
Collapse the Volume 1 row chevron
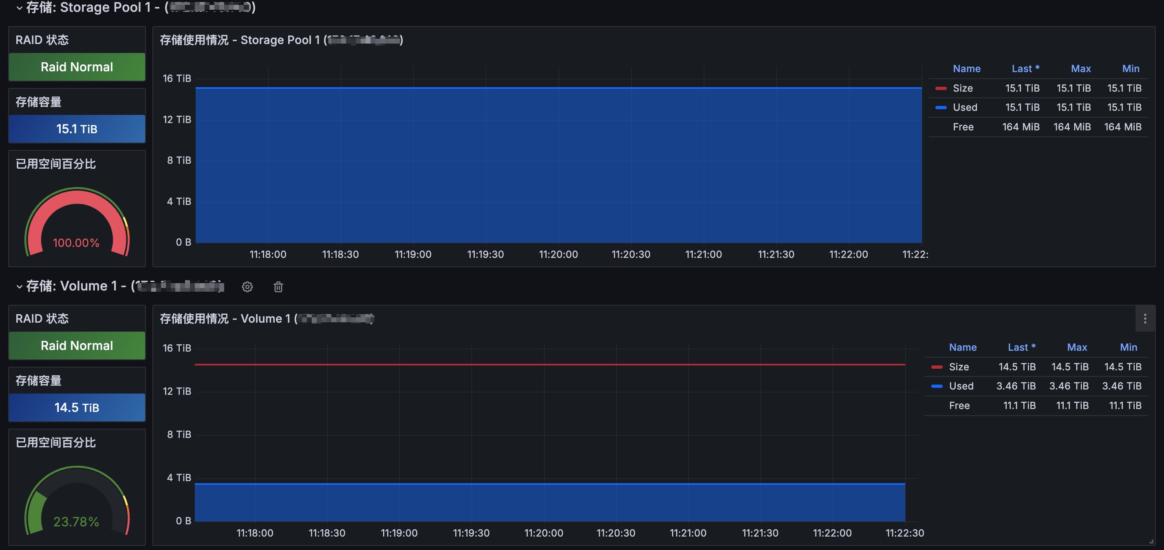(19, 286)
